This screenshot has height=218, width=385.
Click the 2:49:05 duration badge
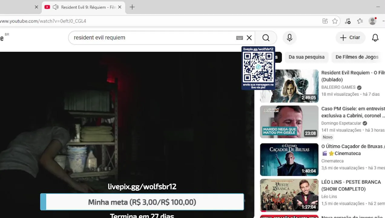tap(308, 98)
